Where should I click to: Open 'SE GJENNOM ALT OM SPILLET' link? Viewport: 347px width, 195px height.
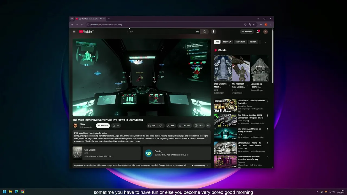pyautogui.click(x=99, y=157)
